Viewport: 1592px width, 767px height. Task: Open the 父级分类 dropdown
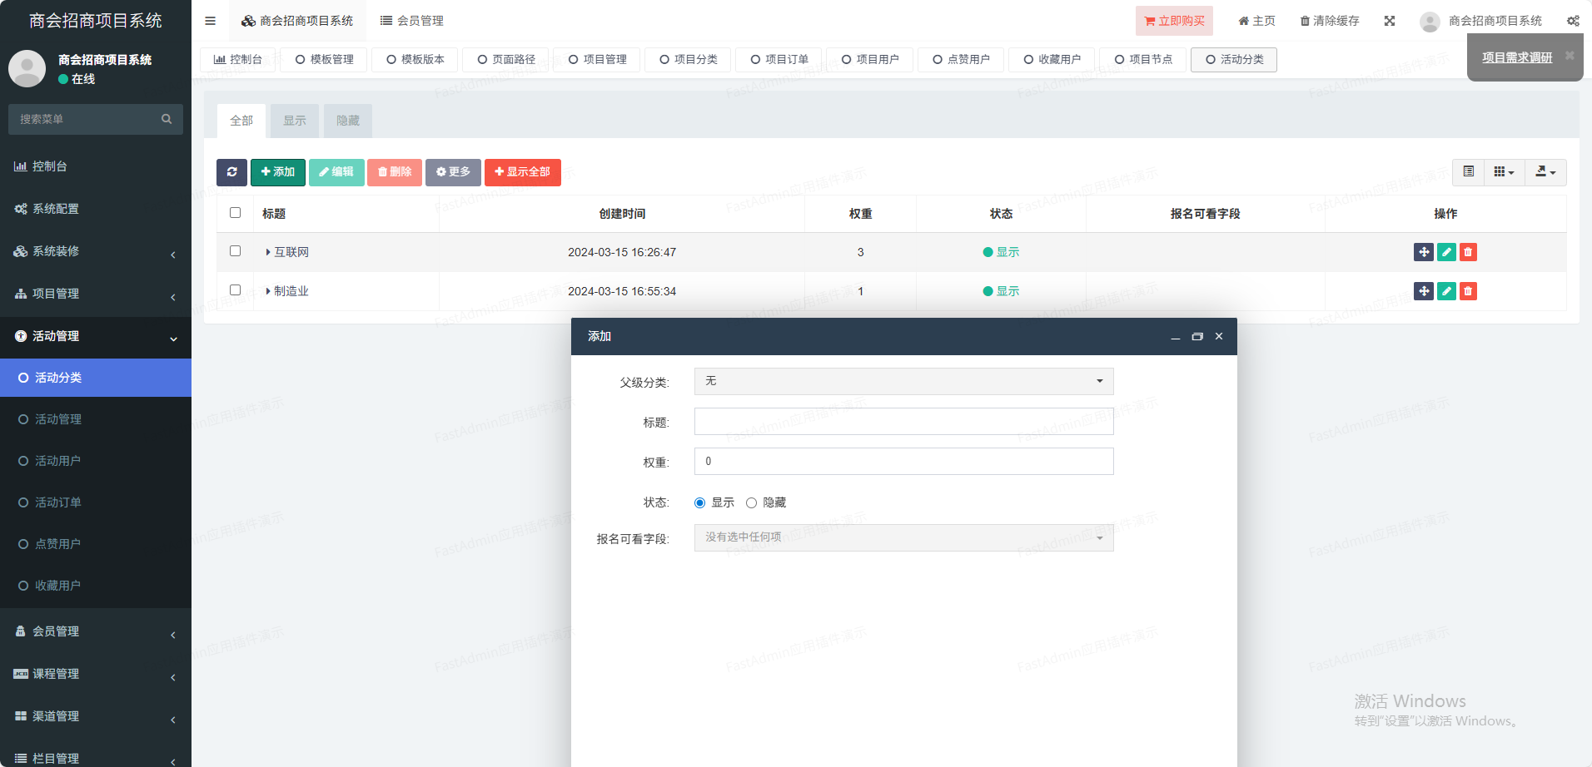903,381
